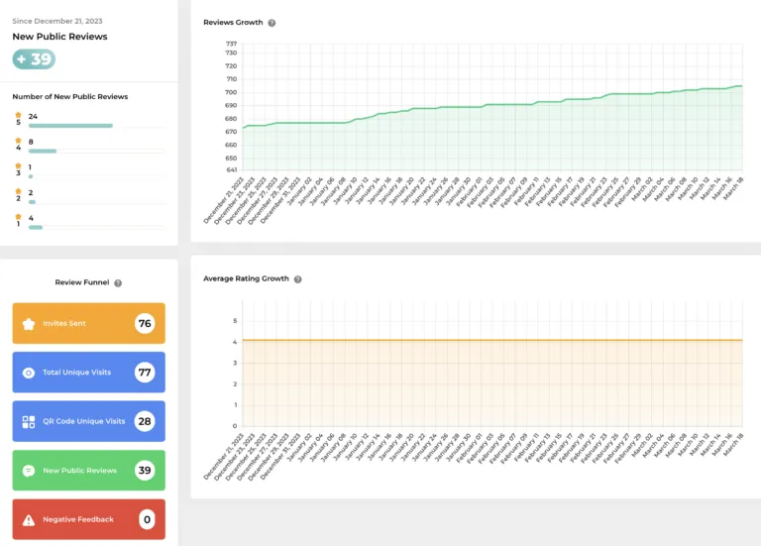This screenshot has width=761, height=546.
Task: Click the orange average rating line
Action: click(x=492, y=340)
